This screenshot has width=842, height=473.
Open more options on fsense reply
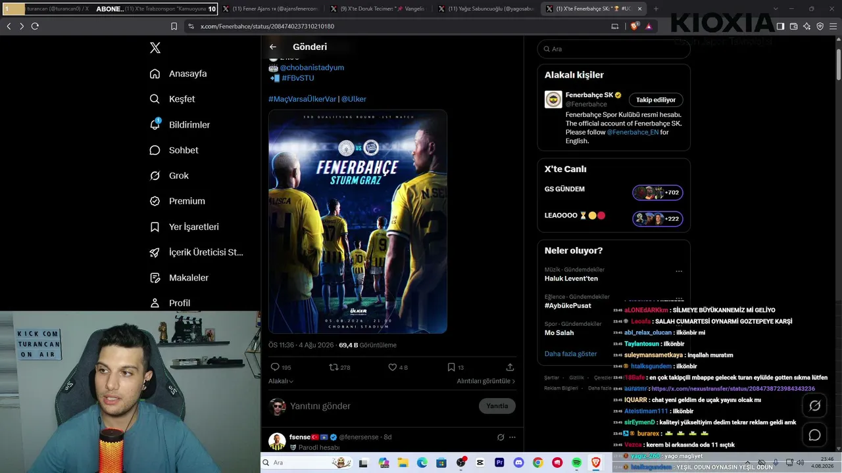tap(512, 437)
